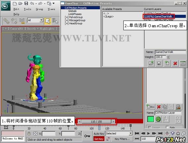This screenshot has height=143, width=188.
Task: Click the Add CATMotion layer icon
Action: click(x=167, y=63)
